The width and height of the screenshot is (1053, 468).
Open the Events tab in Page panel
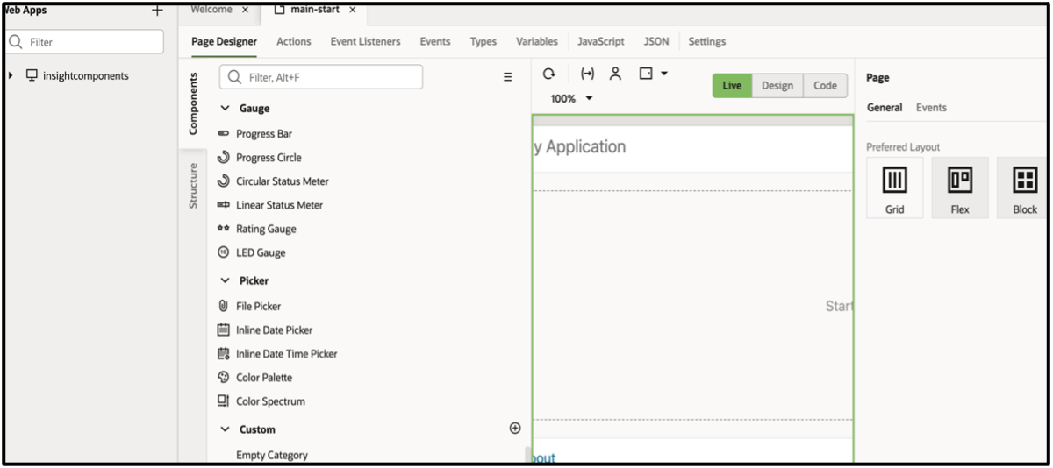click(x=931, y=108)
